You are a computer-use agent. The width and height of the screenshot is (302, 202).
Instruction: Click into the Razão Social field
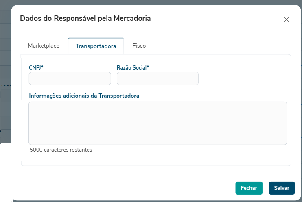coord(158,78)
